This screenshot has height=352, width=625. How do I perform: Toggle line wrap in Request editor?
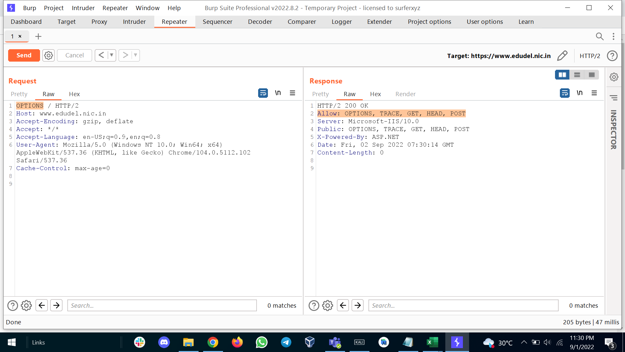point(263,93)
